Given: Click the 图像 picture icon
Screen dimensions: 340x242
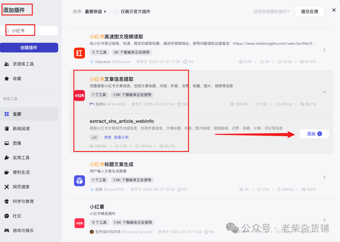Looking at the screenshot, I should point(7,143).
